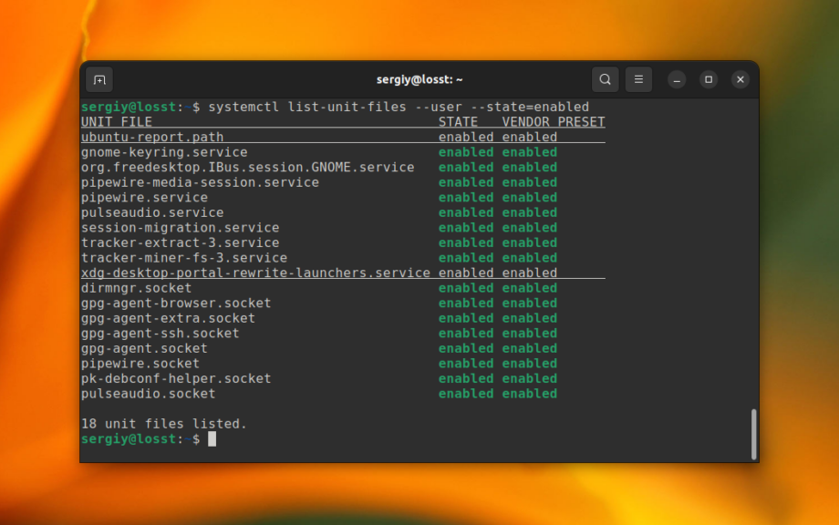Select pipewire-media-session.service text
Screen dimensions: 839x525
coord(200,182)
